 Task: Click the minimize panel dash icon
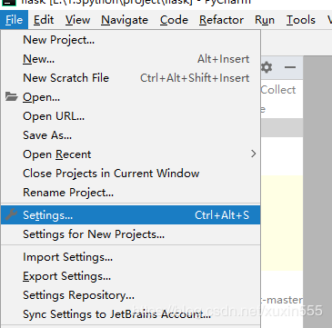(290, 67)
